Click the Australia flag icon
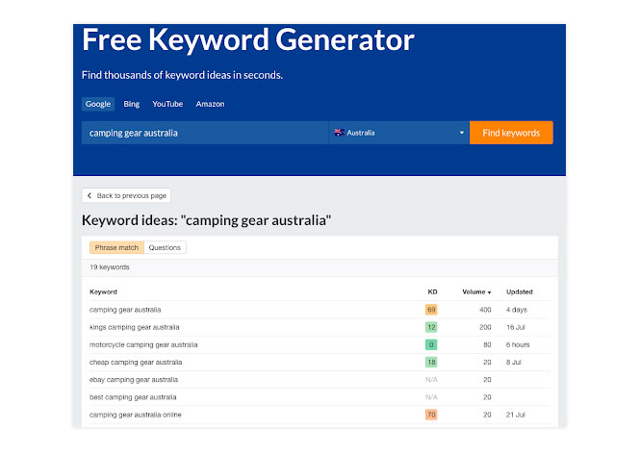The image size is (640, 455). click(339, 133)
